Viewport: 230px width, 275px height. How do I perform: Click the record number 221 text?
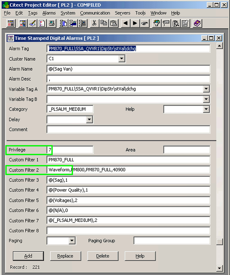coord(36,267)
